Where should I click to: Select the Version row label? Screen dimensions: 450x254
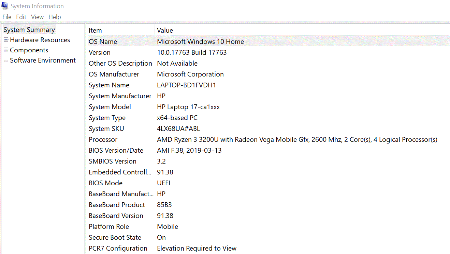click(100, 52)
